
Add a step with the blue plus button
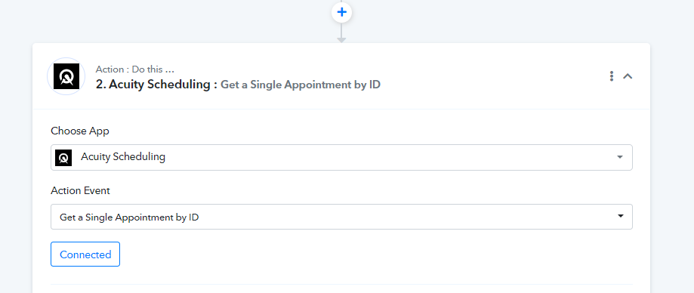(x=341, y=12)
